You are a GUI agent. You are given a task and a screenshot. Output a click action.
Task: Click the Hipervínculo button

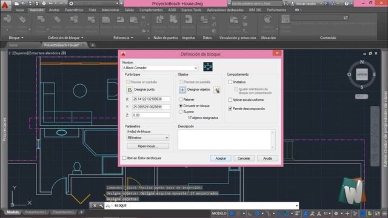coord(148,146)
